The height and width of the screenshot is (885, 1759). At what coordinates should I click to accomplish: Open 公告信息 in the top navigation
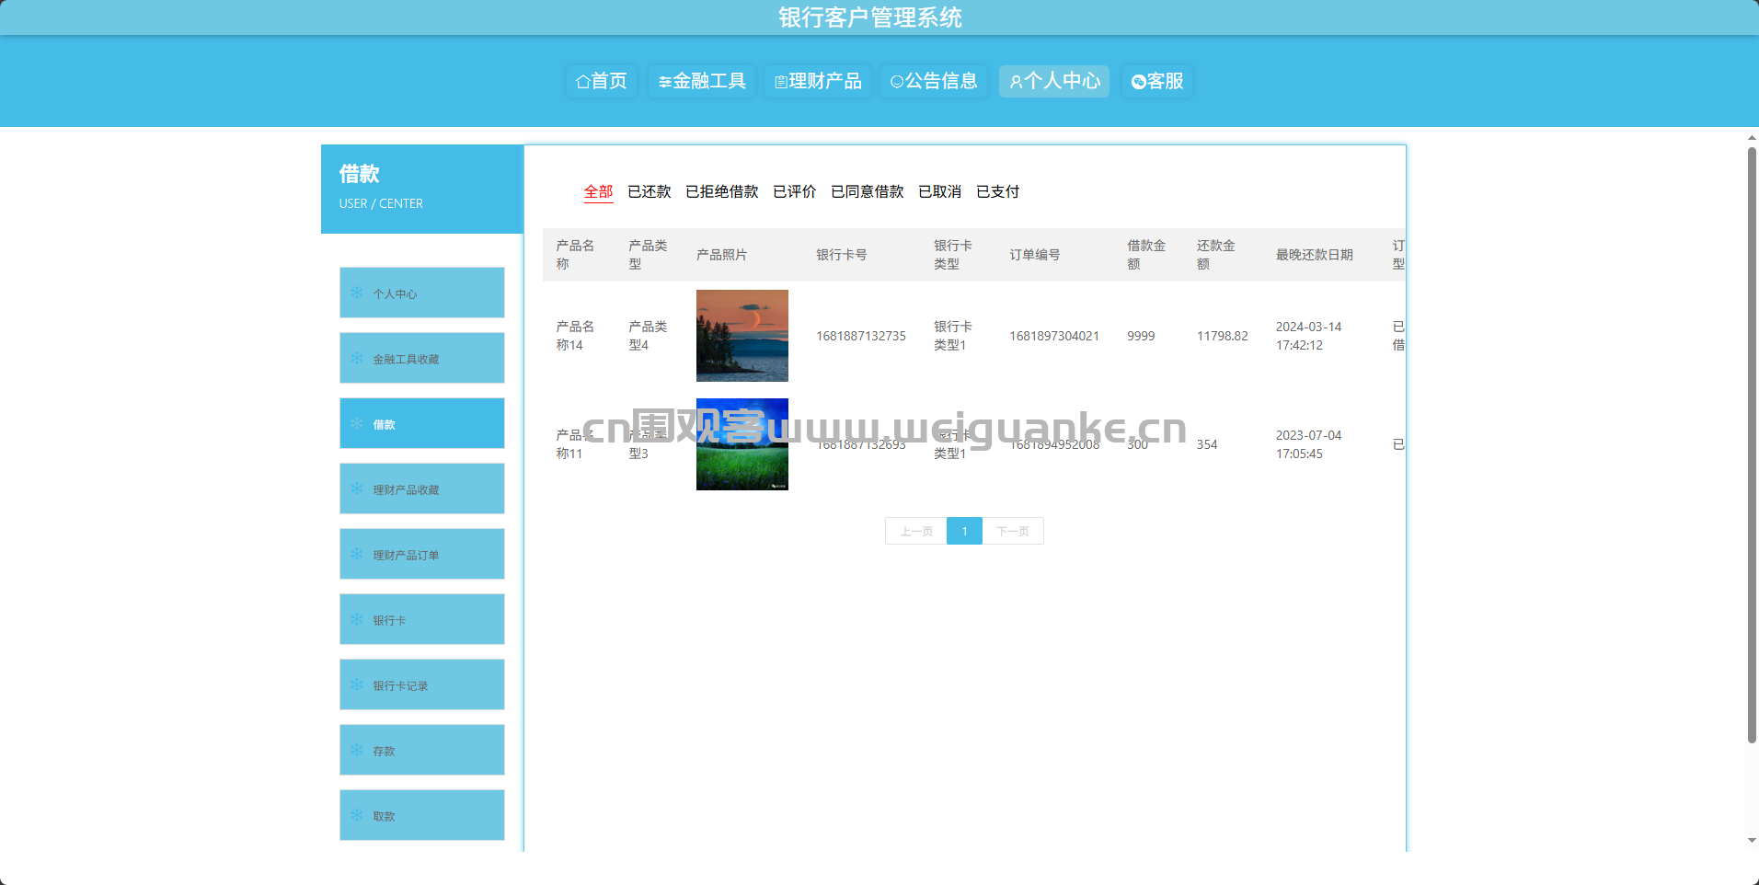pyautogui.click(x=933, y=82)
